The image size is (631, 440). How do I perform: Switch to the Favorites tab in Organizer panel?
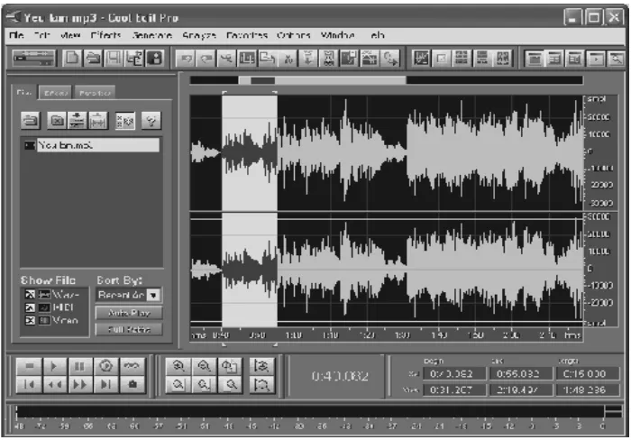[95, 93]
